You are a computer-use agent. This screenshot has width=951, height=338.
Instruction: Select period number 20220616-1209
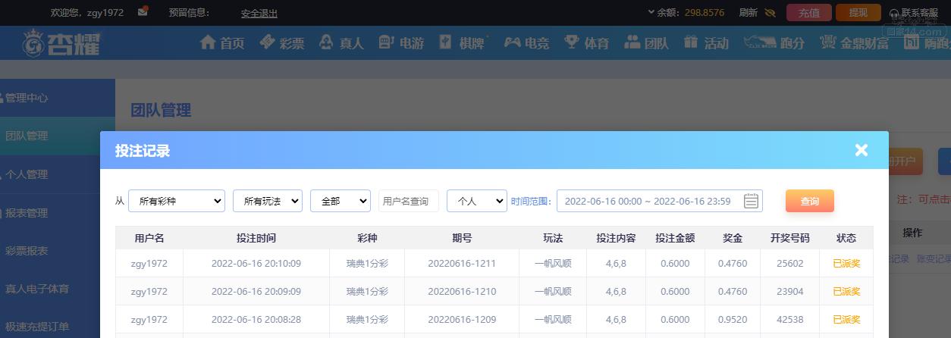click(x=462, y=320)
